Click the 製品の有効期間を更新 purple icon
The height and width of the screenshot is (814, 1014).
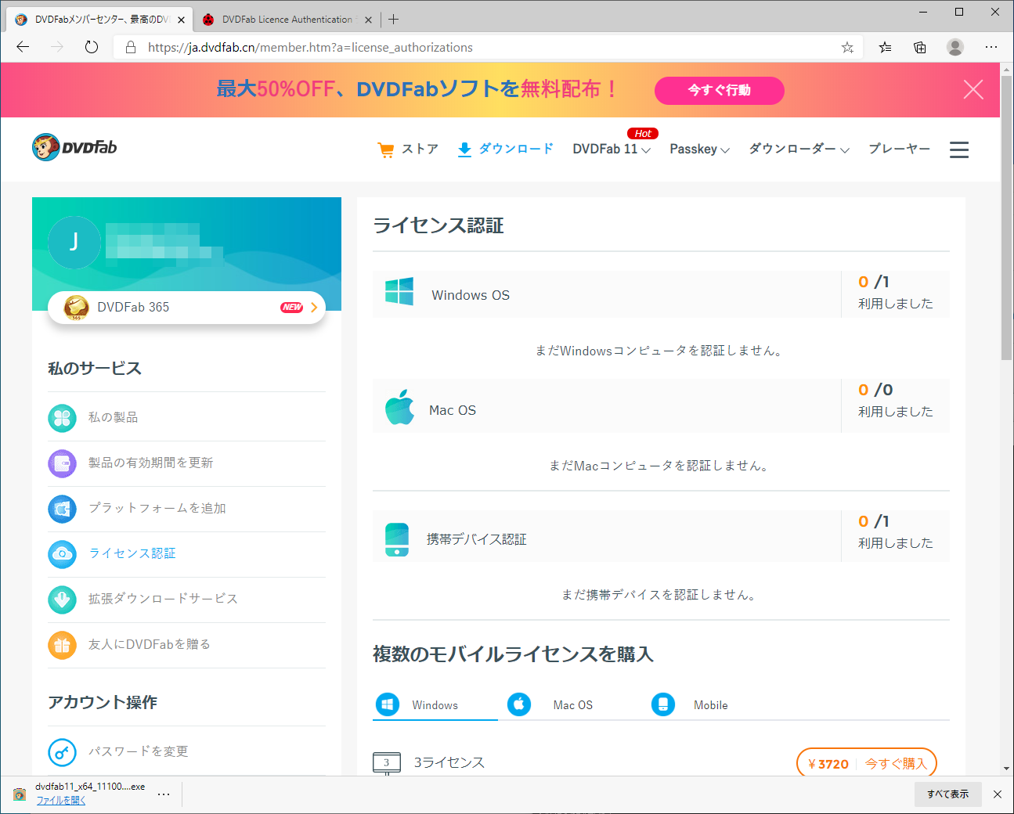point(62,463)
